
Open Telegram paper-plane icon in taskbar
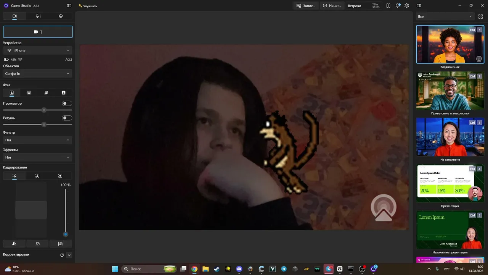(x=284, y=269)
